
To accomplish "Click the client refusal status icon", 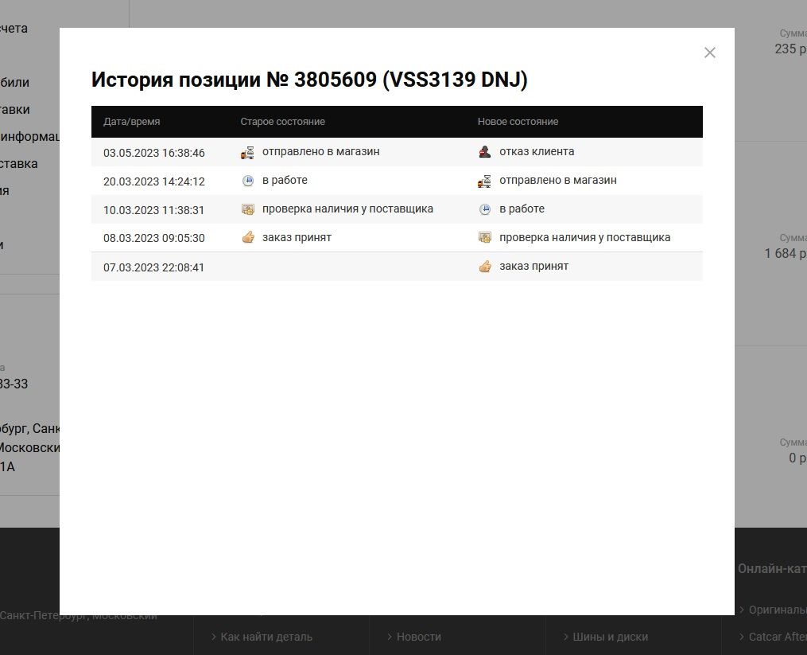I will [x=485, y=152].
